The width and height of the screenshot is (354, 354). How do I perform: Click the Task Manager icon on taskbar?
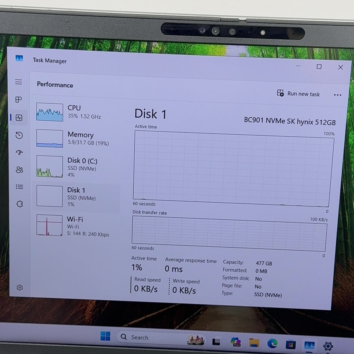pyautogui.click(x=309, y=345)
